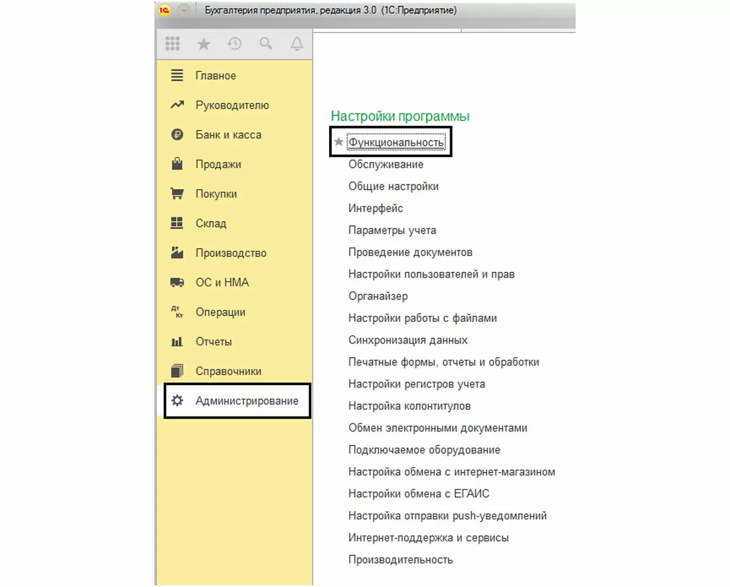Viewport: 730px width, 587px height.
Task: Open Настройки работы с файлами
Action: pos(422,318)
